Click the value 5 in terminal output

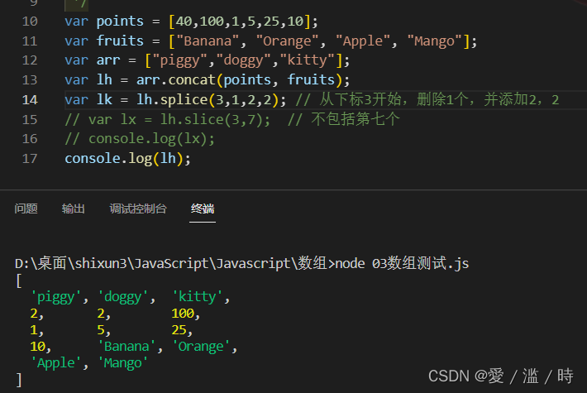[101, 329]
